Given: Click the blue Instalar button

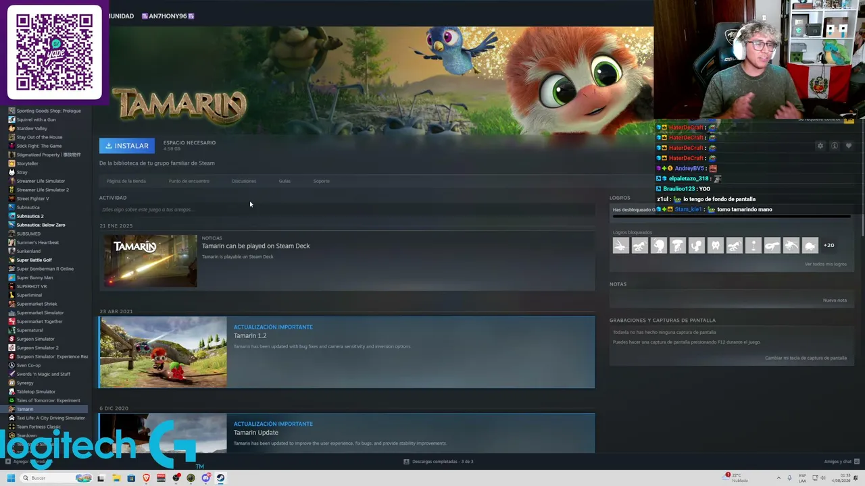Looking at the screenshot, I should coord(127,146).
